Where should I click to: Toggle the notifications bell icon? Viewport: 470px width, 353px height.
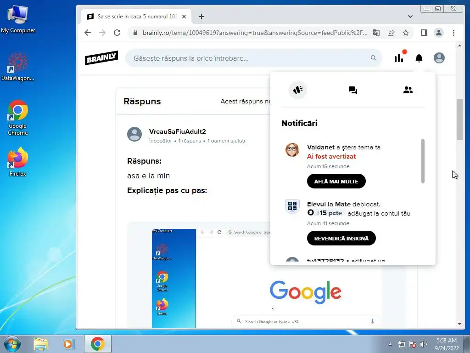click(419, 58)
